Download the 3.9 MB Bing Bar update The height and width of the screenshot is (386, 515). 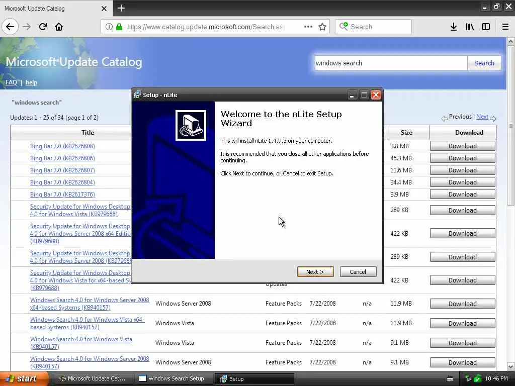point(463,195)
